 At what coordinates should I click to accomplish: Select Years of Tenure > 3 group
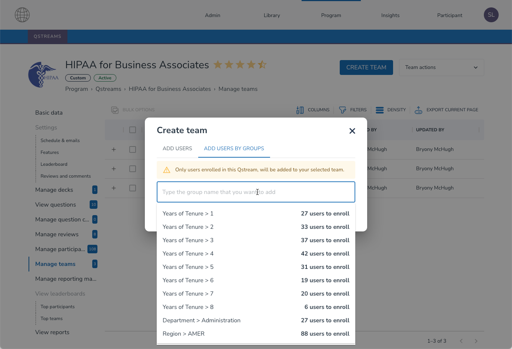click(x=256, y=240)
